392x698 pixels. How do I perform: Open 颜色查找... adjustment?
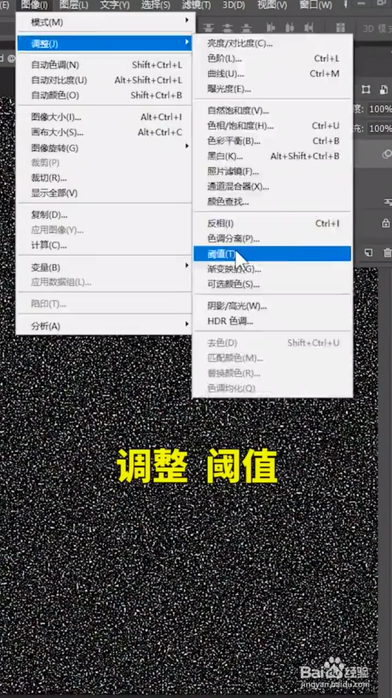[x=272, y=201]
